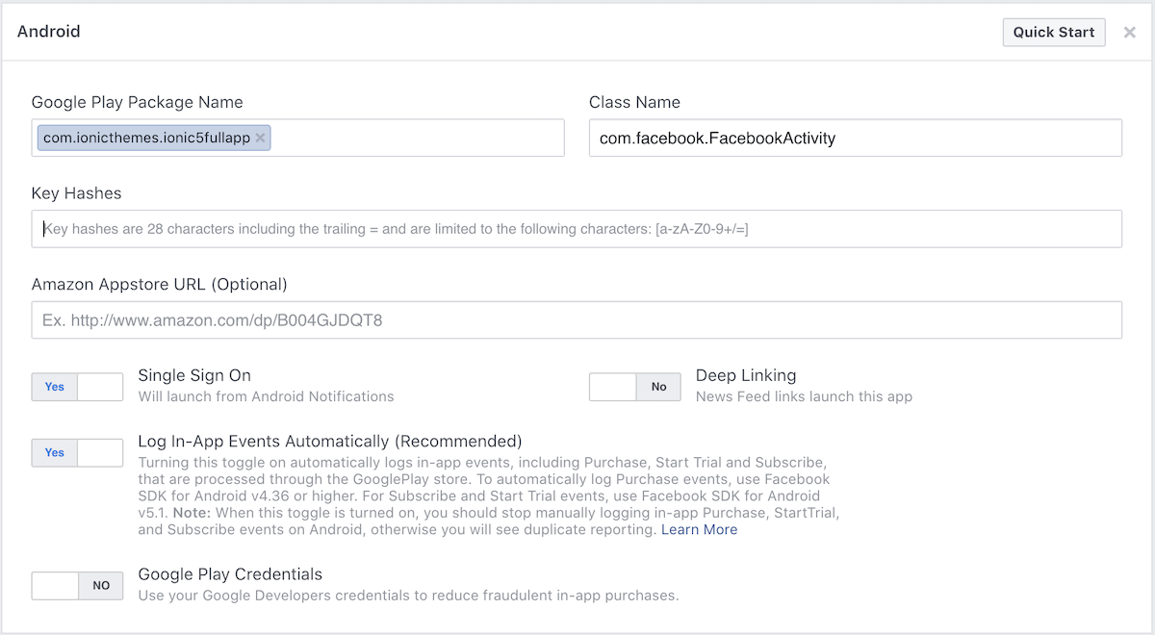The width and height of the screenshot is (1155, 635).
Task: Turn off Log In-App Events Automatically
Action: click(78, 452)
